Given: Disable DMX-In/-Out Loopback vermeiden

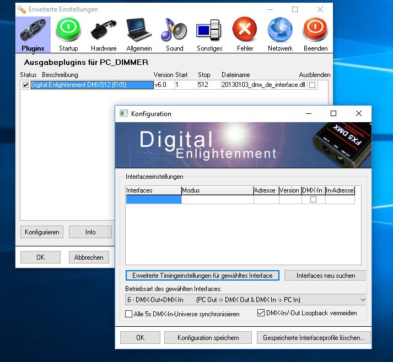Looking at the screenshot, I should pyautogui.click(x=261, y=312).
